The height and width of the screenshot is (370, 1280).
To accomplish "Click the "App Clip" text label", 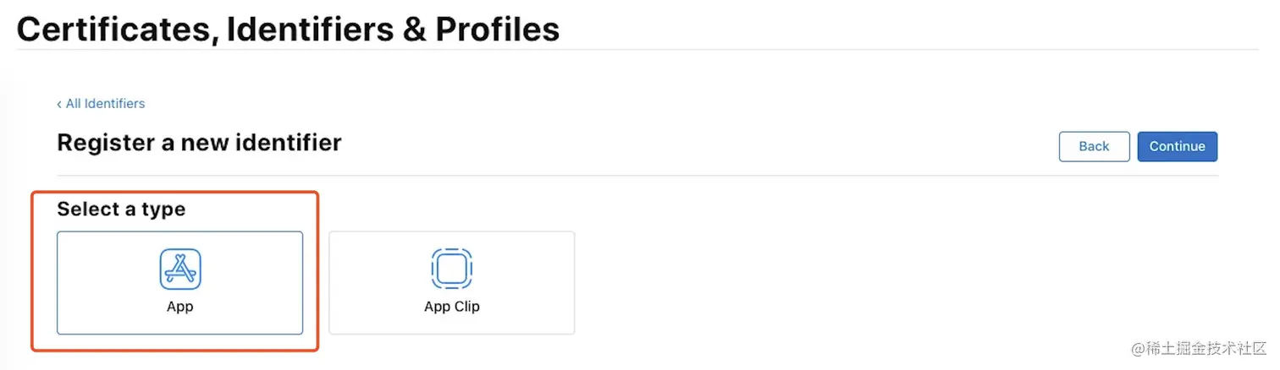I will (451, 307).
